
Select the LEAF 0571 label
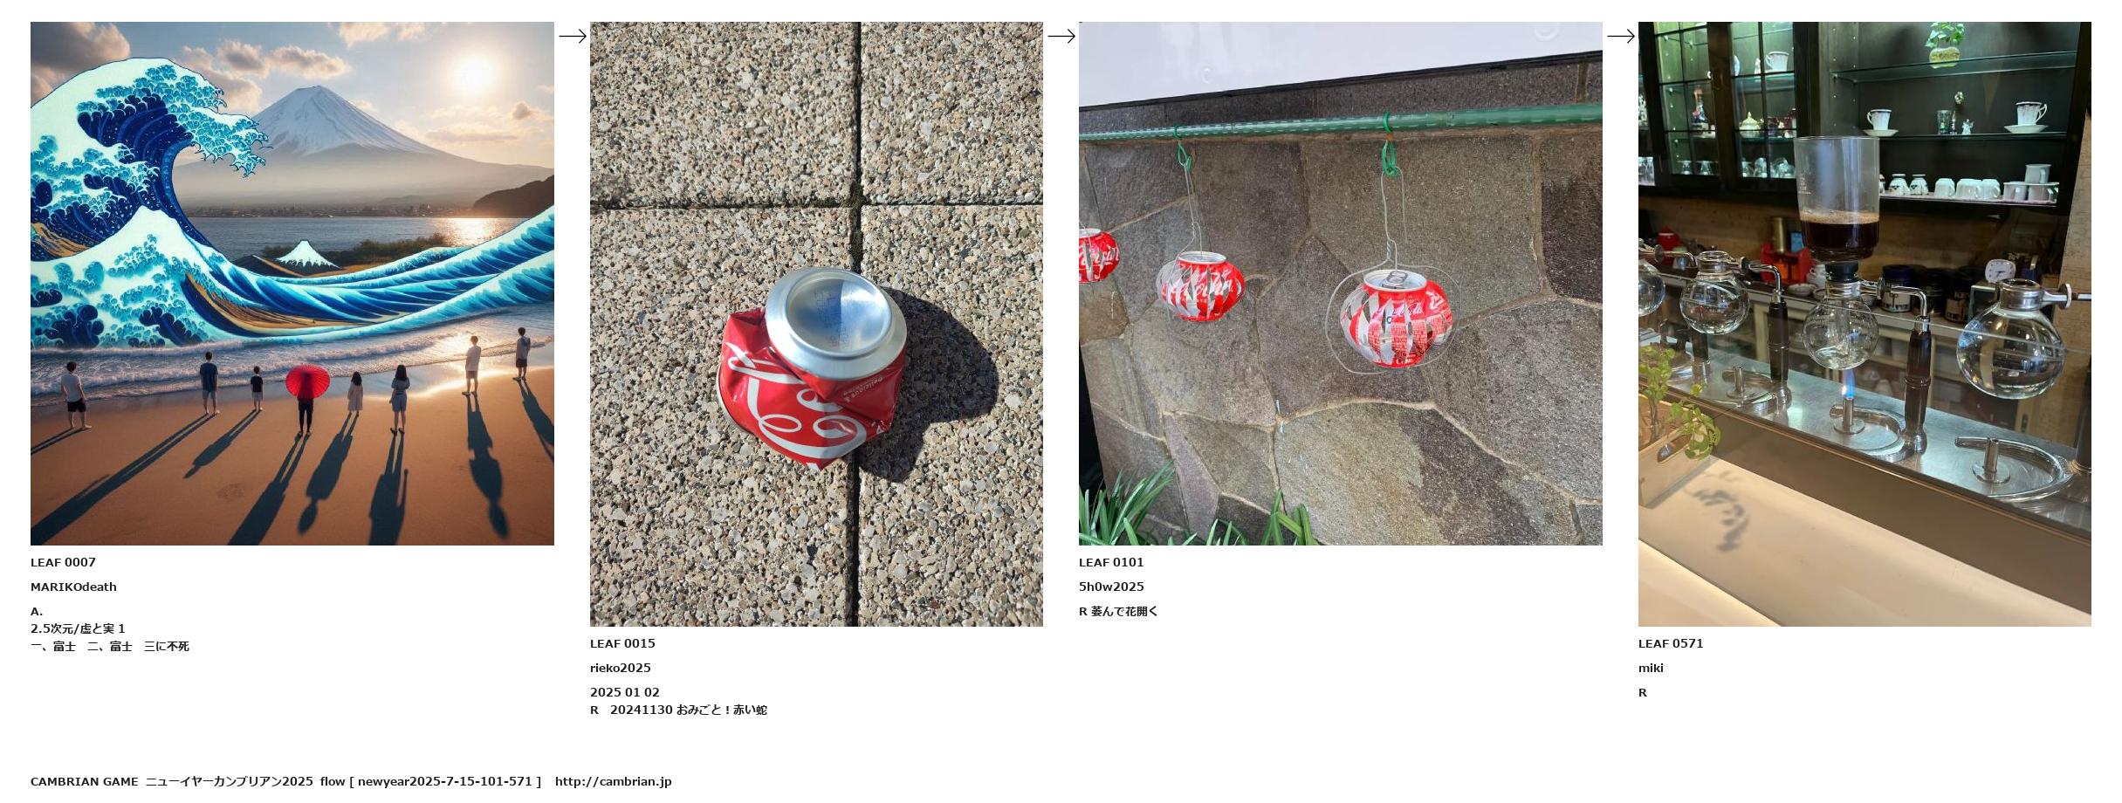pyautogui.click(x=1671, y=644)
